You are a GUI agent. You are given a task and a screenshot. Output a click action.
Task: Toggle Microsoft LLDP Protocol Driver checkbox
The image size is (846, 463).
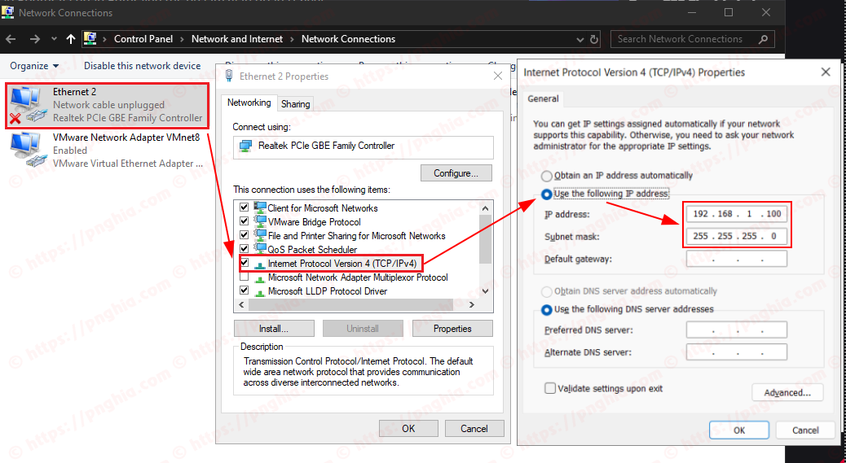(x=244, y=290)
